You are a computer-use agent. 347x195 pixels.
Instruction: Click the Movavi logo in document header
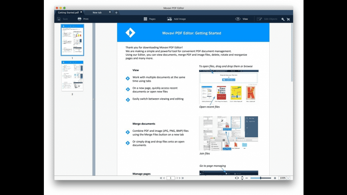pos(130,33)
